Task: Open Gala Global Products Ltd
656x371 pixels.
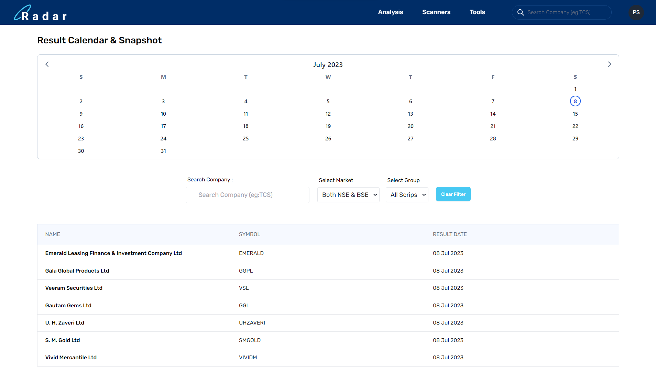Action: pos(77,271)
